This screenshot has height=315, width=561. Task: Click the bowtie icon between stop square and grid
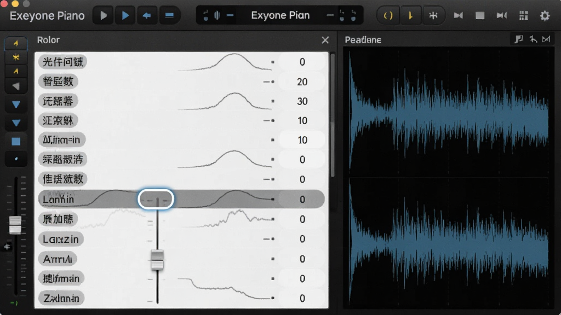pyautogui.click(x=502, y=15)
